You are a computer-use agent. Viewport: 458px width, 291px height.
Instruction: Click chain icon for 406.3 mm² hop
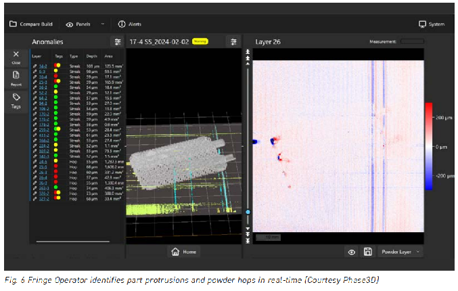35,188
